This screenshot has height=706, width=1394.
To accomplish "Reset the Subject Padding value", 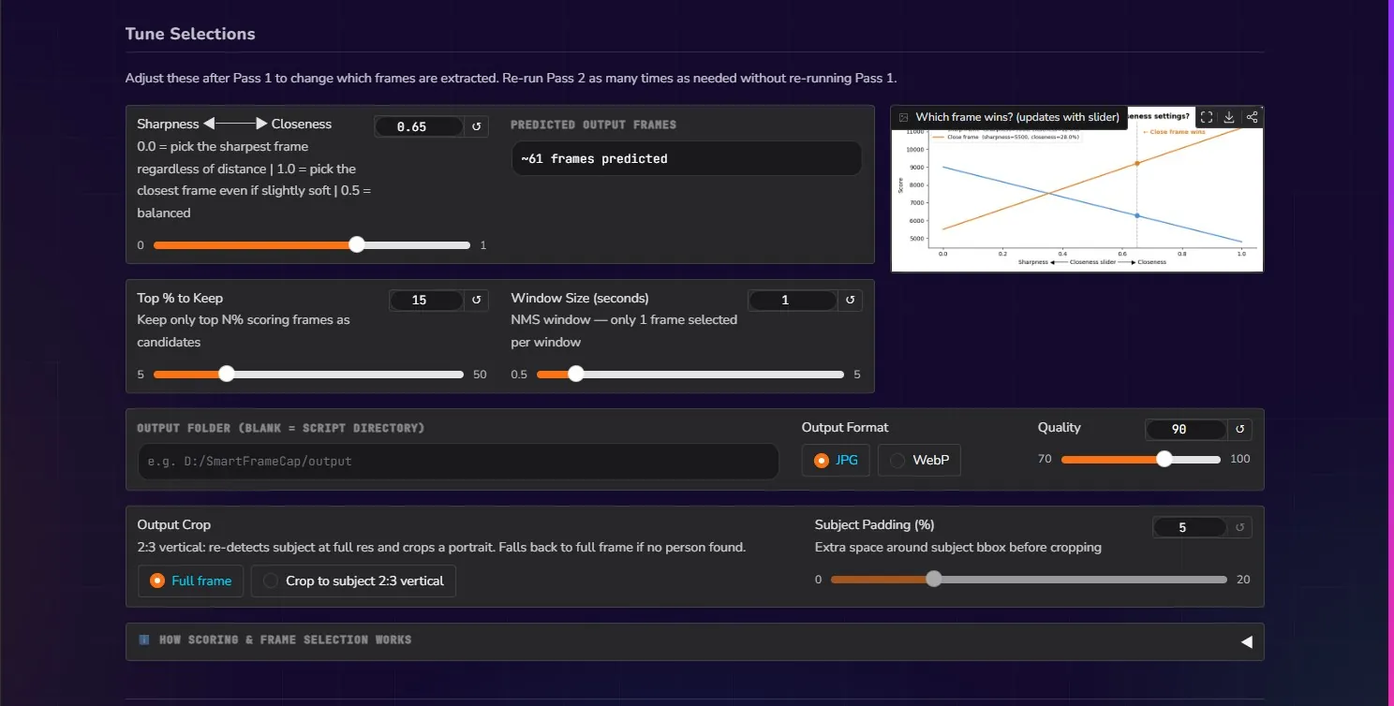I will (x=1240, y=527).
